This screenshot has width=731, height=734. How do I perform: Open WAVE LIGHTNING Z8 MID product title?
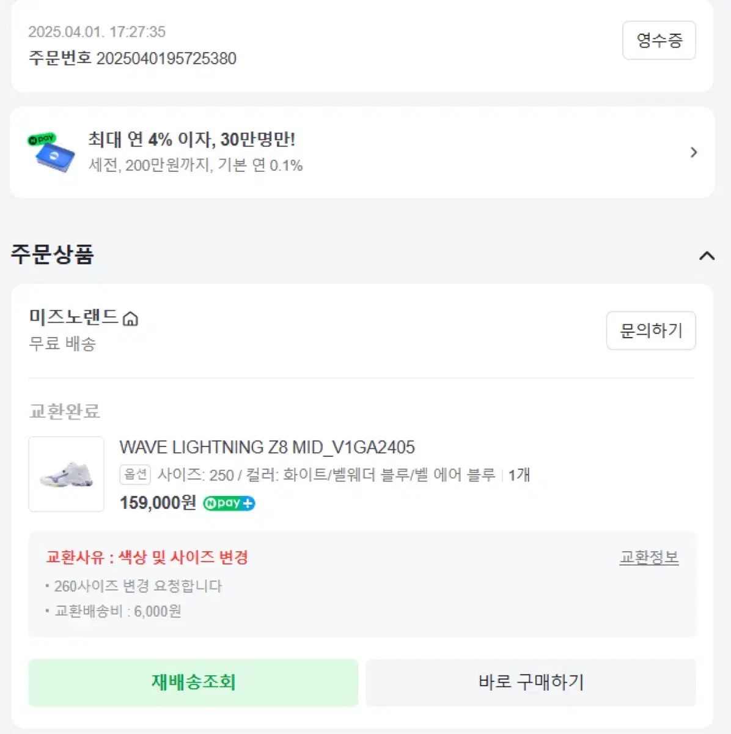click(x=267, y=448)
